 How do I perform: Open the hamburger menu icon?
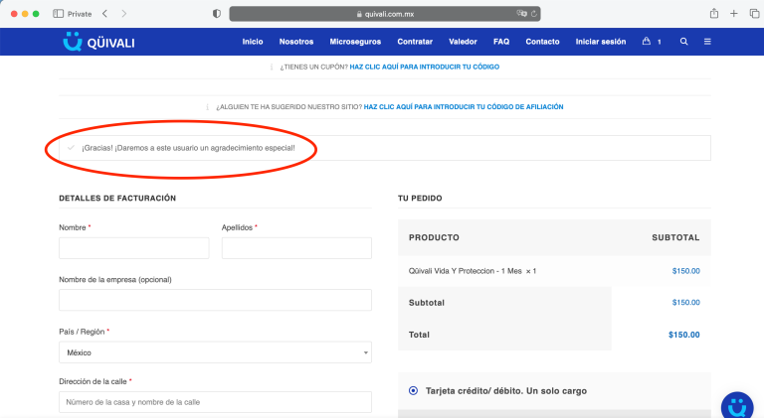[707, 42]
